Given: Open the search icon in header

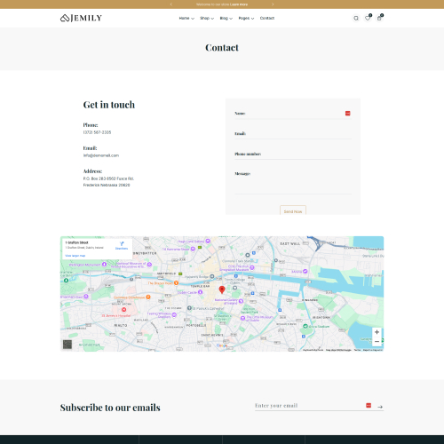Looking at the screenshot, I should click(x=356, y=18).
